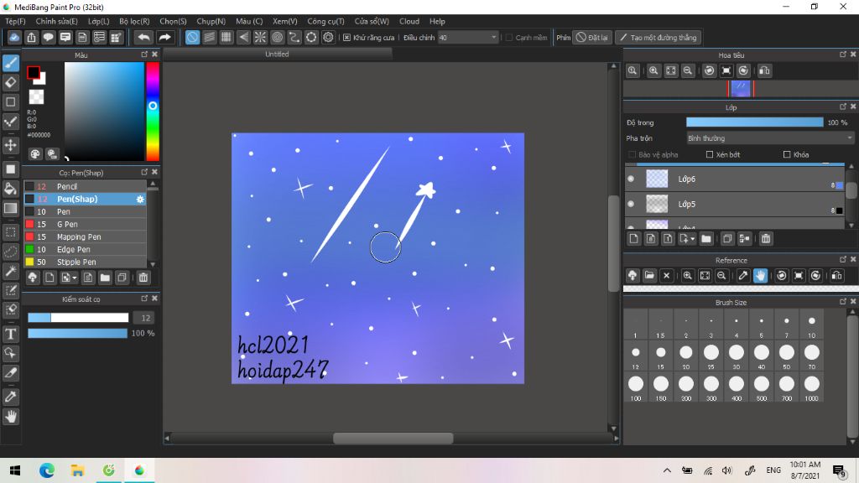Open Pen(Sharp) brush settings gear

pyautogui.click(x=140, y=200)
